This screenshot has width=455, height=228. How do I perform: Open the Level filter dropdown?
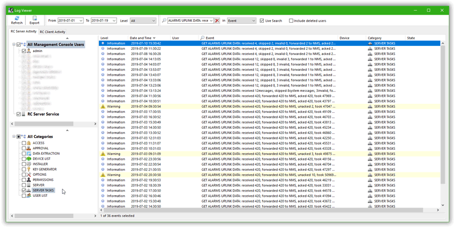154,21
